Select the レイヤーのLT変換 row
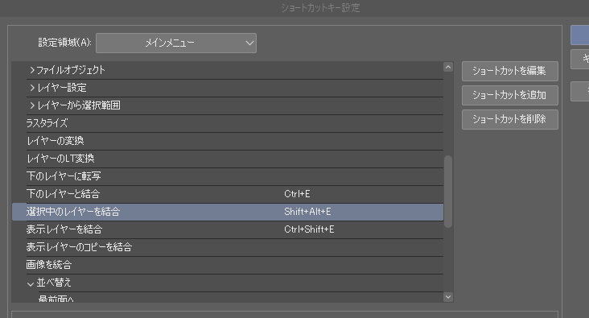The image size is (589, 318). [228, 159]
